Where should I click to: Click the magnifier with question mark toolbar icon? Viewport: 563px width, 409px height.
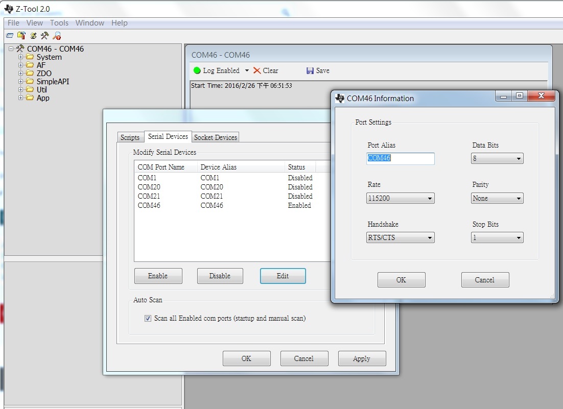click(57, 36)
